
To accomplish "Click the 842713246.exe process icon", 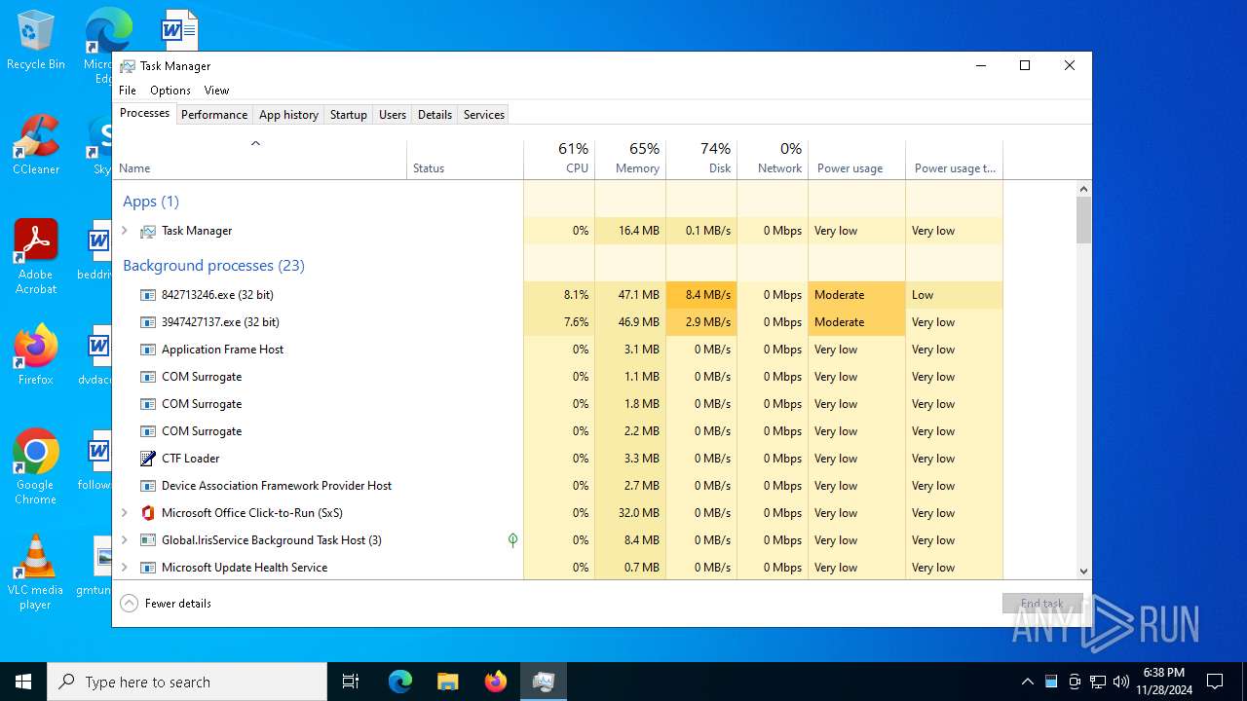I will coord(148,295).
